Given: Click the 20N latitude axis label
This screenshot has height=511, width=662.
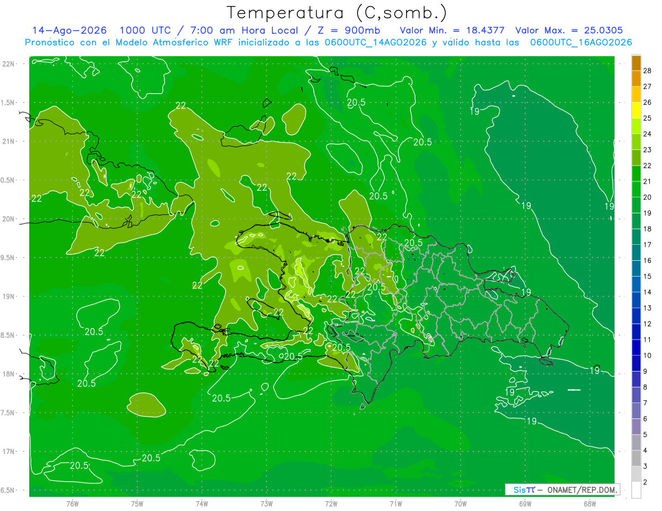Looking at the screenshot, I should [x=9, y=219].
